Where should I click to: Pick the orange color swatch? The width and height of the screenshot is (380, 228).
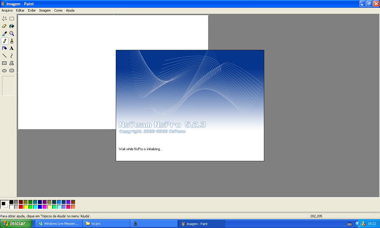pyautogui.click(x=73, y=207)
